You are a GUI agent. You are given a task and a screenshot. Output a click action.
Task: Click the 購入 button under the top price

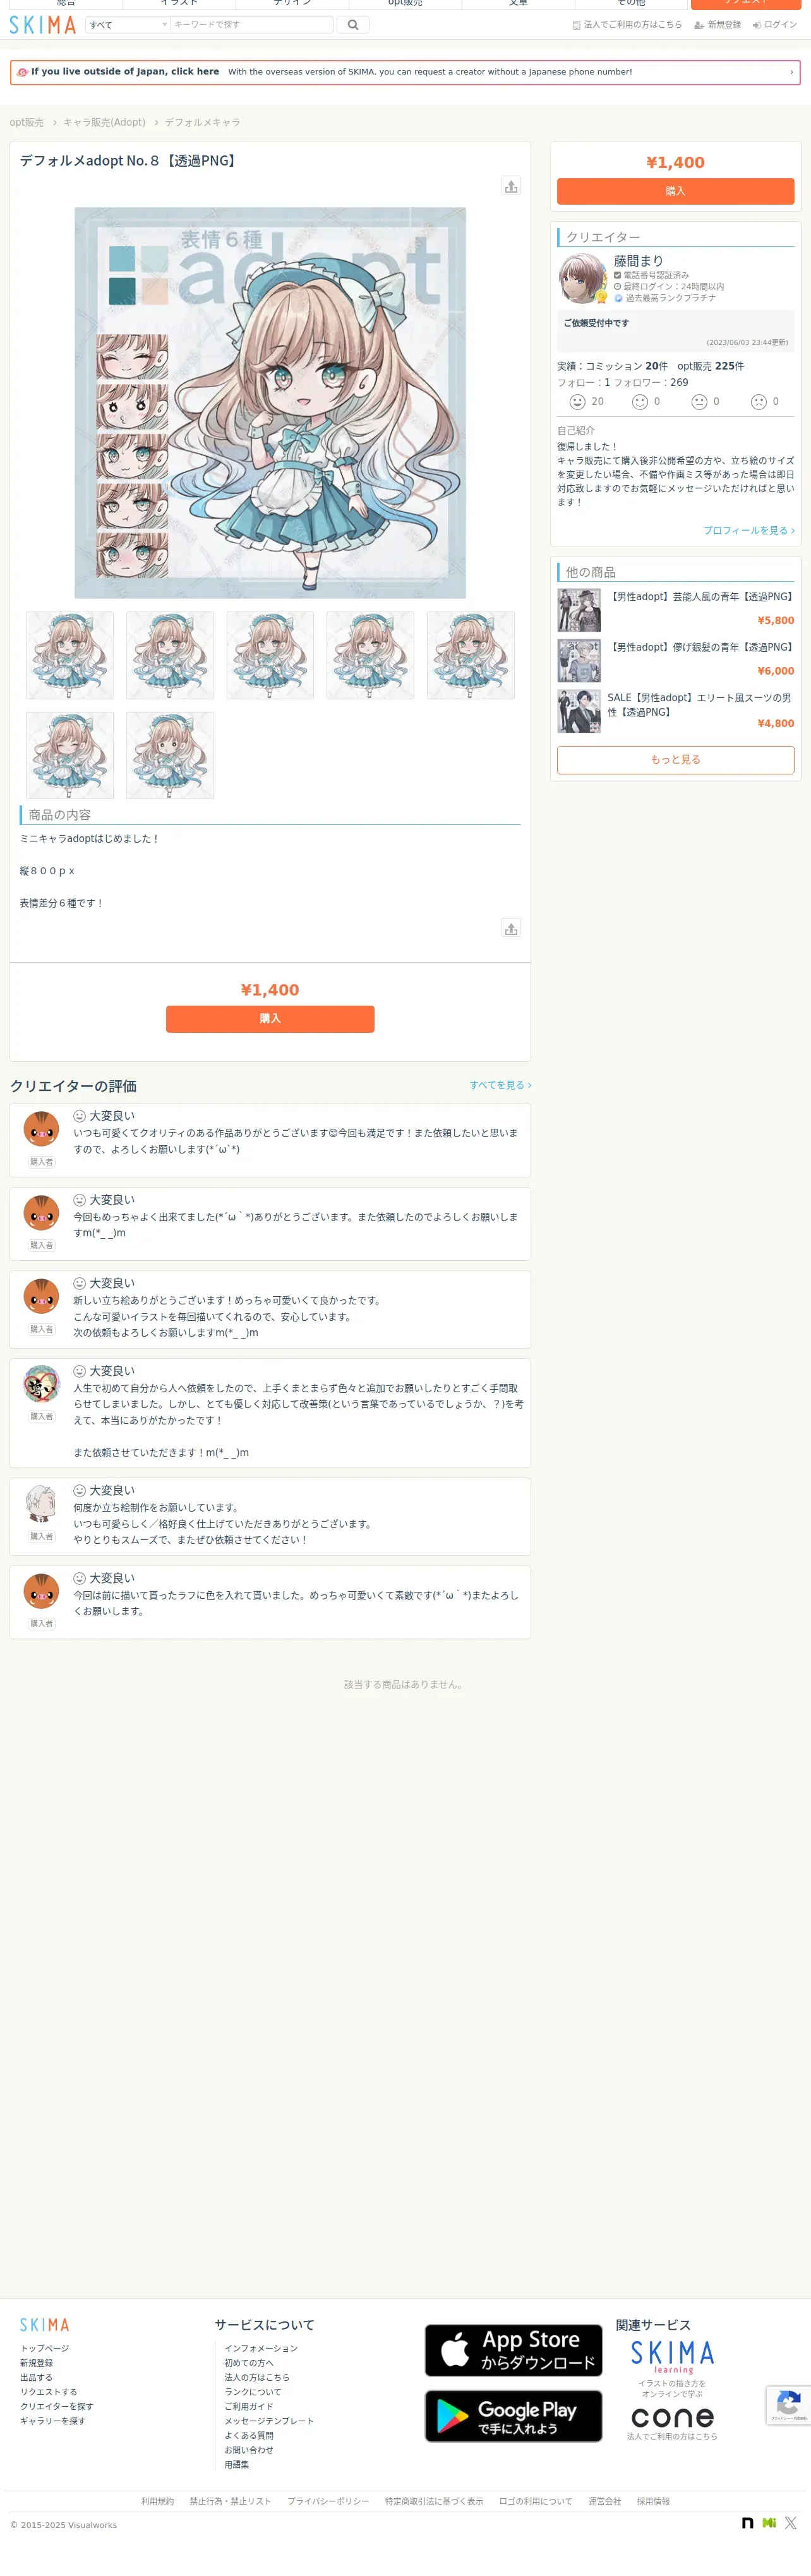[x=675, y=191]
